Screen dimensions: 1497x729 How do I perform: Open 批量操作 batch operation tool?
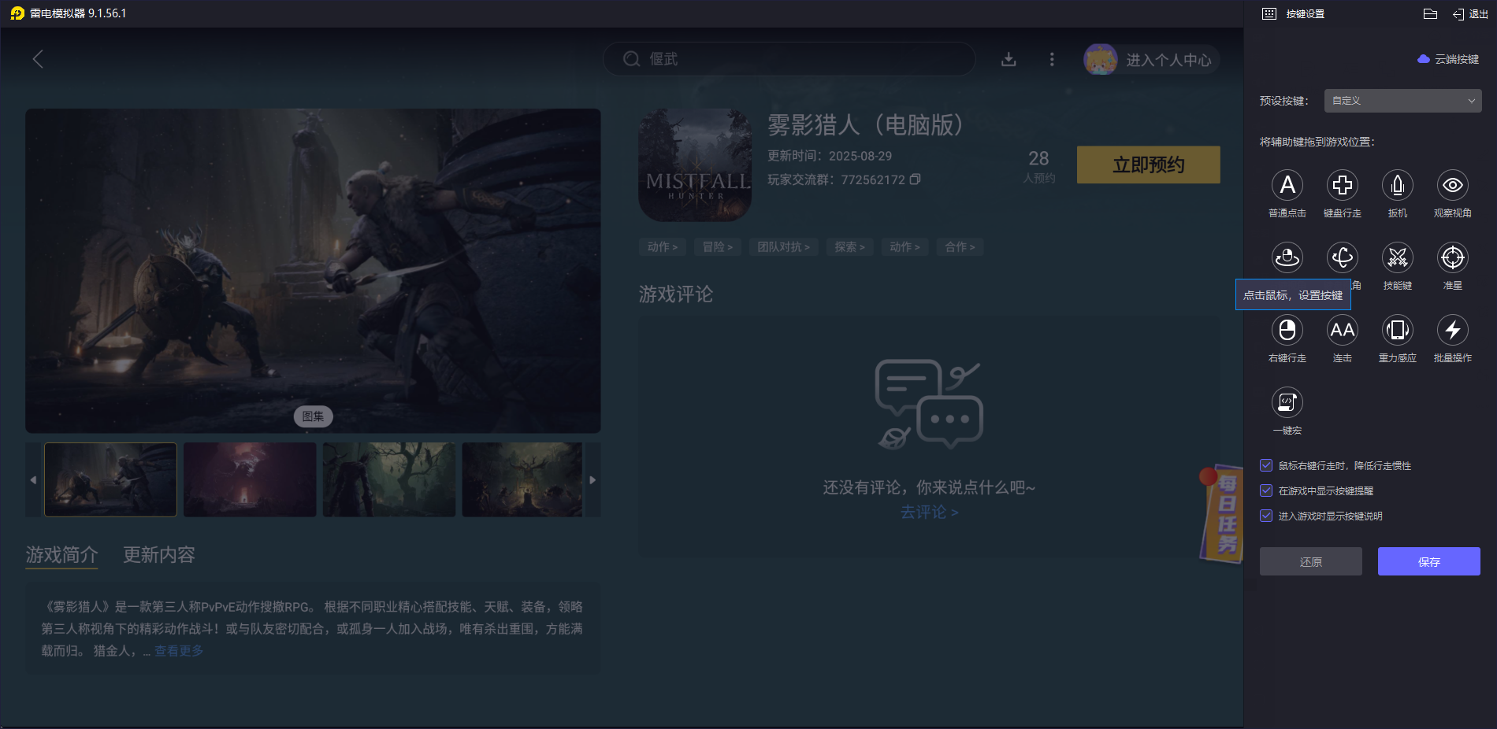tap(1452, 331)
